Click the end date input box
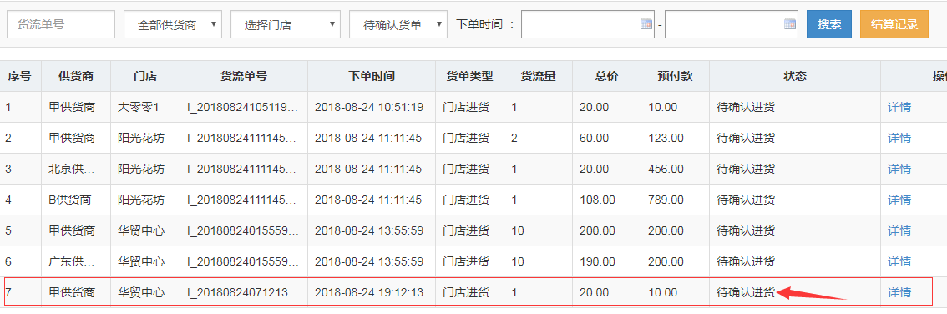The height and width of the screenshot is (314, 947). tap(732, 24)
